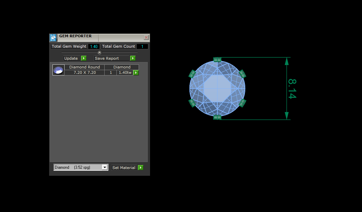Click the 7.20 X 7.20 size cell

84,72
